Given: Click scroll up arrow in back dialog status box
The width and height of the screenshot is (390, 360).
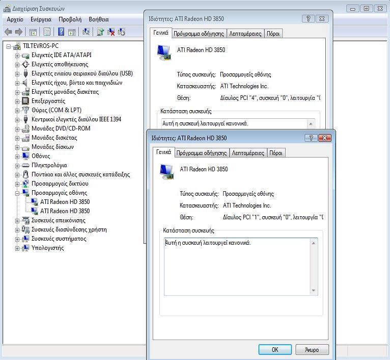Looking at the screenshot, I should tap(311, 124).
